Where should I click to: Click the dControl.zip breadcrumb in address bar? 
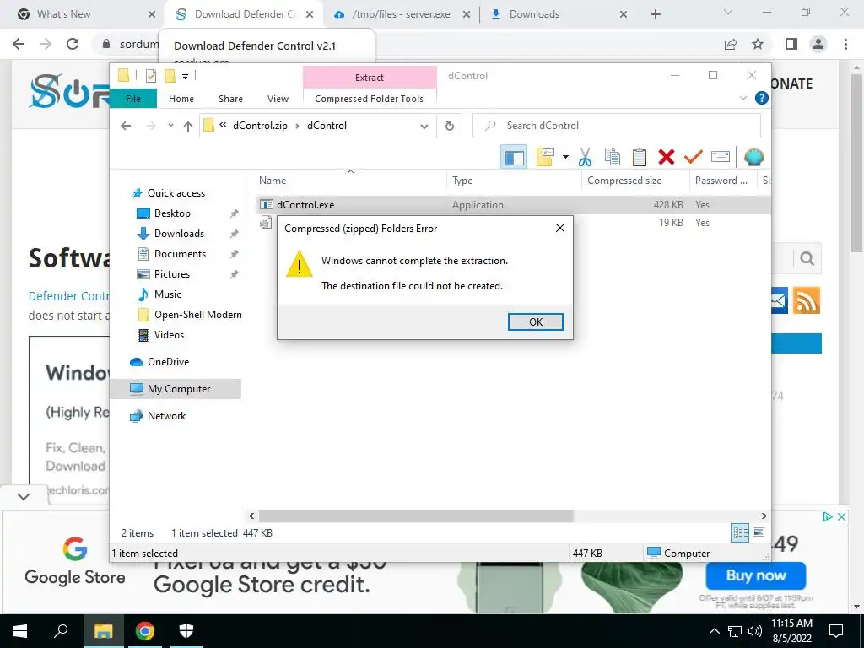tap(260, 126)
